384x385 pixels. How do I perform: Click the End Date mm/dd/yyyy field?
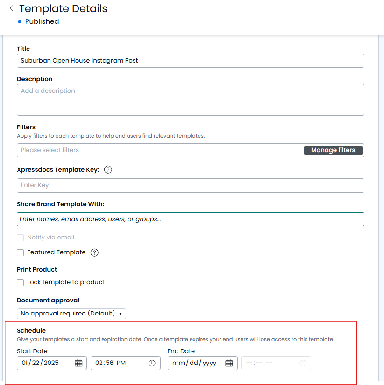[195, 363]
